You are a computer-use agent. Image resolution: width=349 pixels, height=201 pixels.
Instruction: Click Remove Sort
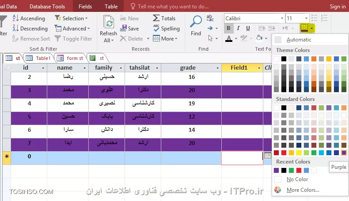coord(31,39)
